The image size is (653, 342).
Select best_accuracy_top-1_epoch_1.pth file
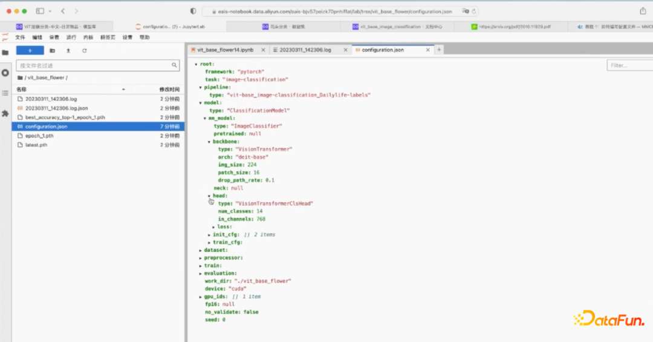click(x=99, y=117)
